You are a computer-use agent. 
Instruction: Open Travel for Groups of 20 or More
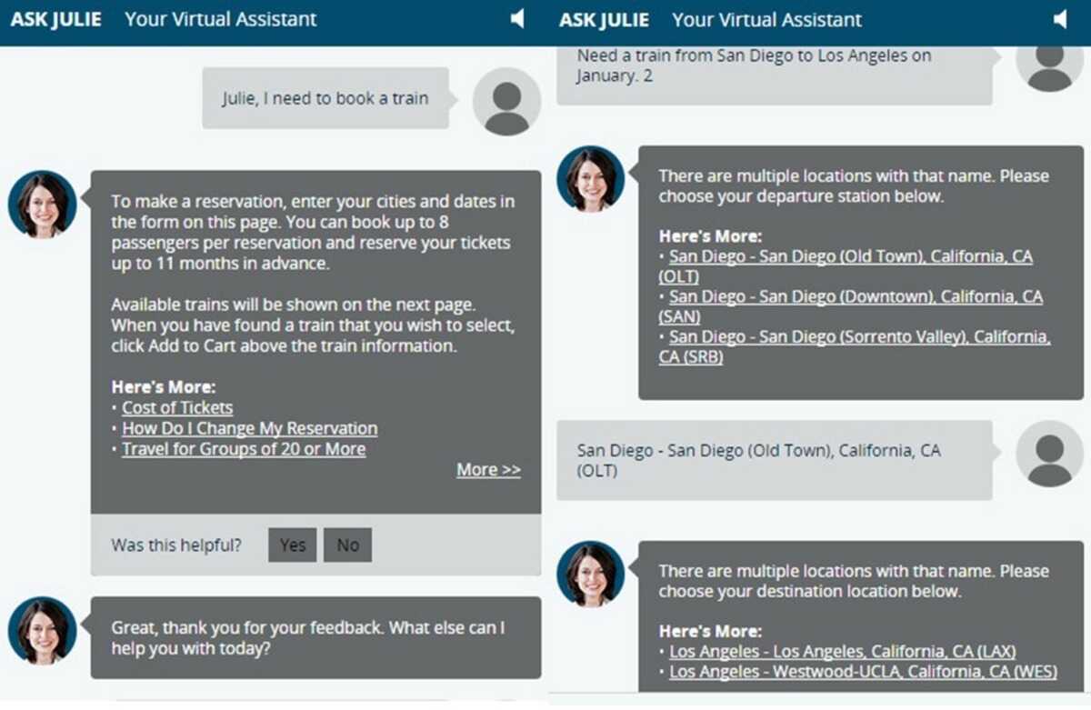click(x=243, y=449)
